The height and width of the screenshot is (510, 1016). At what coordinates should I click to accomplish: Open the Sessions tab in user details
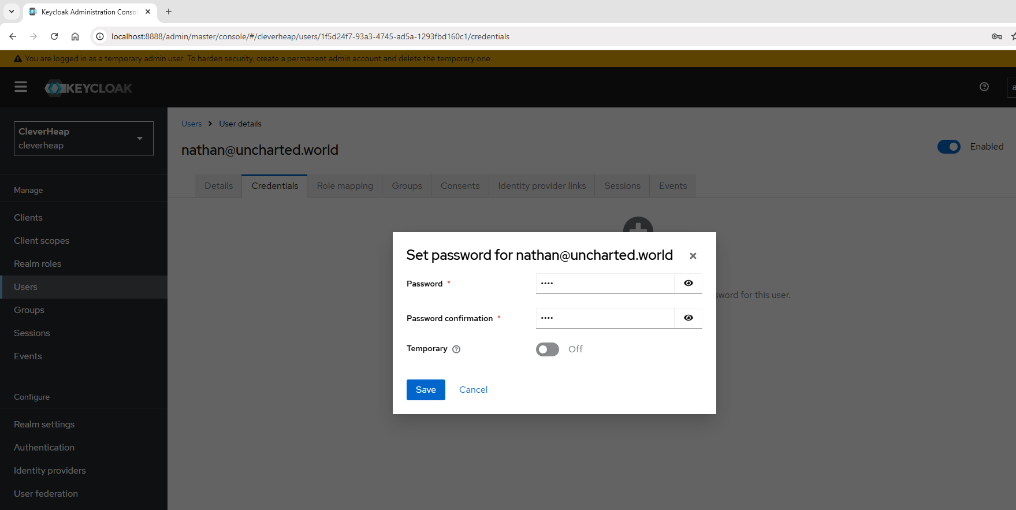tap(622, 186)
